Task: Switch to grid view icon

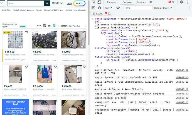Action: coord(54,26)
